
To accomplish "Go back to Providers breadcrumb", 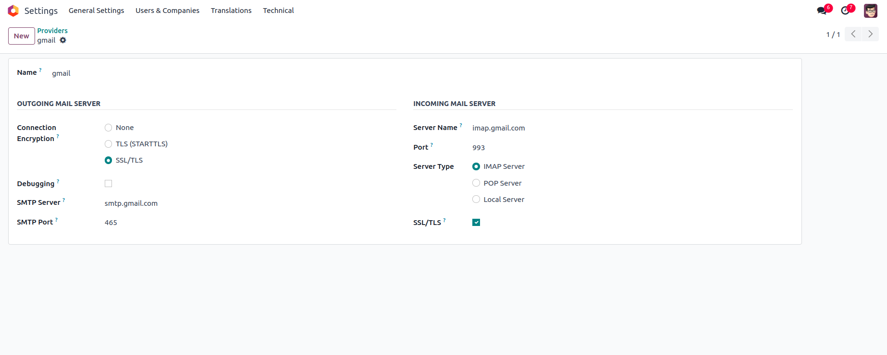I will (x=52, y=31).
